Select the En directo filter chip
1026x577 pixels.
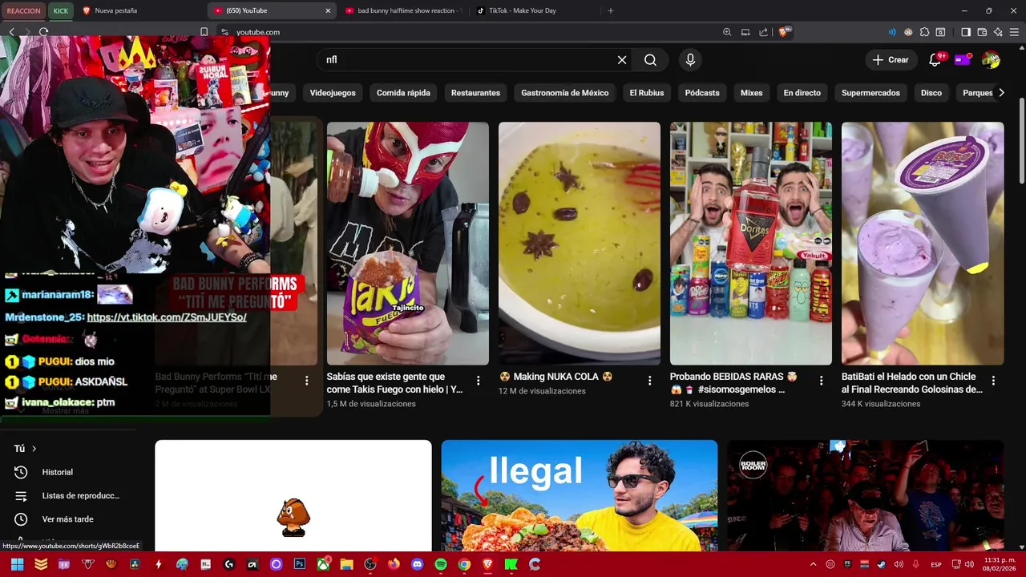802,93
